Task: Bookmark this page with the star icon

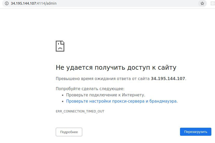Action: 202,3
